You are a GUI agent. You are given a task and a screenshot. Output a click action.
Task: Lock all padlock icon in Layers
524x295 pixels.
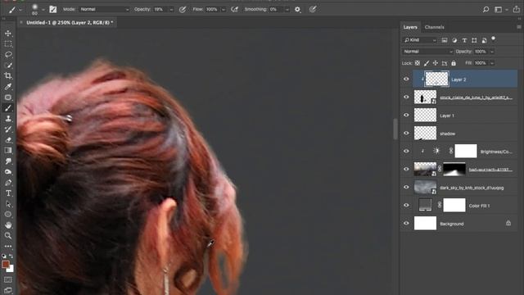(454, 63)
